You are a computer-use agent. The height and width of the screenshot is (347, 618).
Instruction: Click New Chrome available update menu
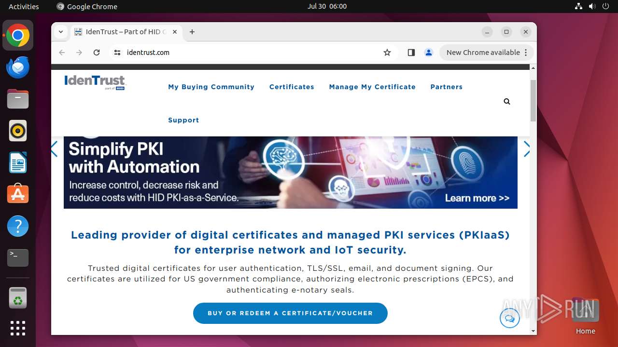point(487,53)
